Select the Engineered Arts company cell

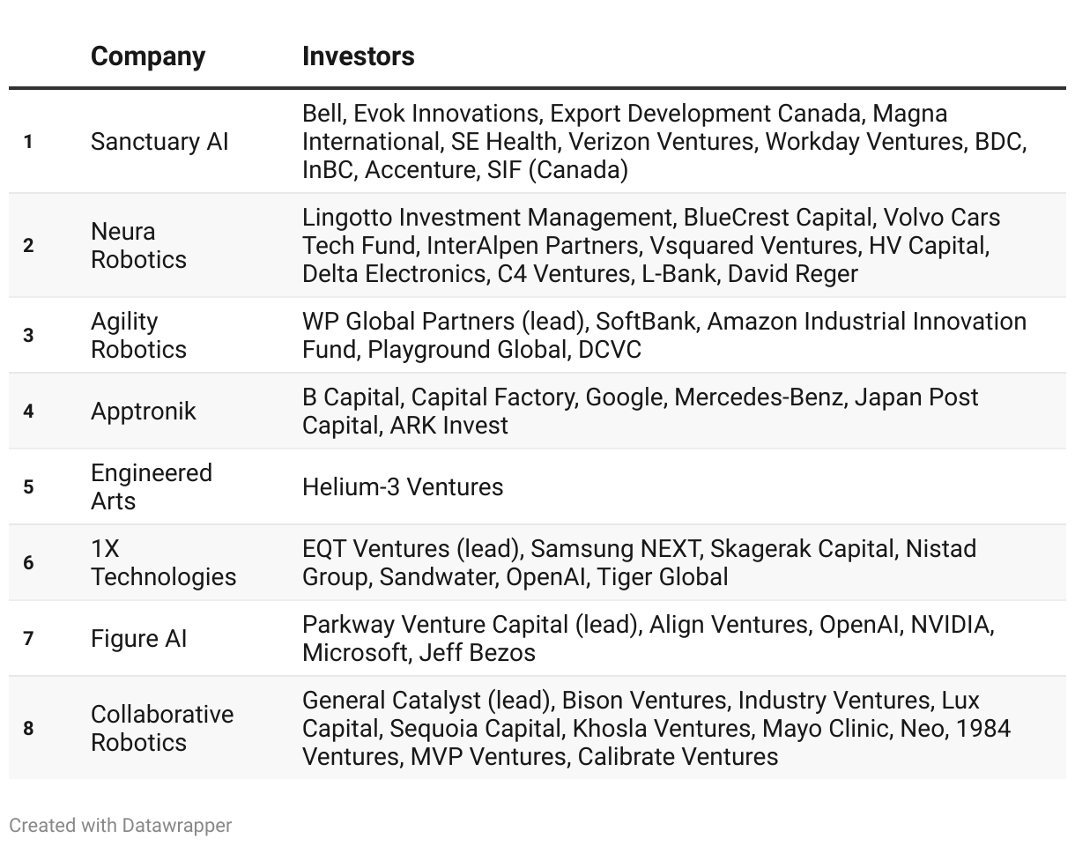click(151, 486)
